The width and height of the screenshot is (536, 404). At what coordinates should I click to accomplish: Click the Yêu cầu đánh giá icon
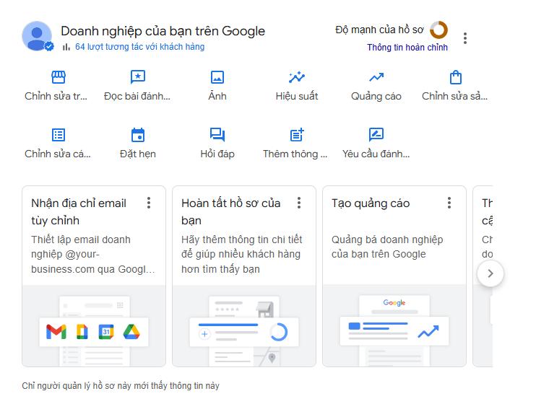click(x=376, y=135)
